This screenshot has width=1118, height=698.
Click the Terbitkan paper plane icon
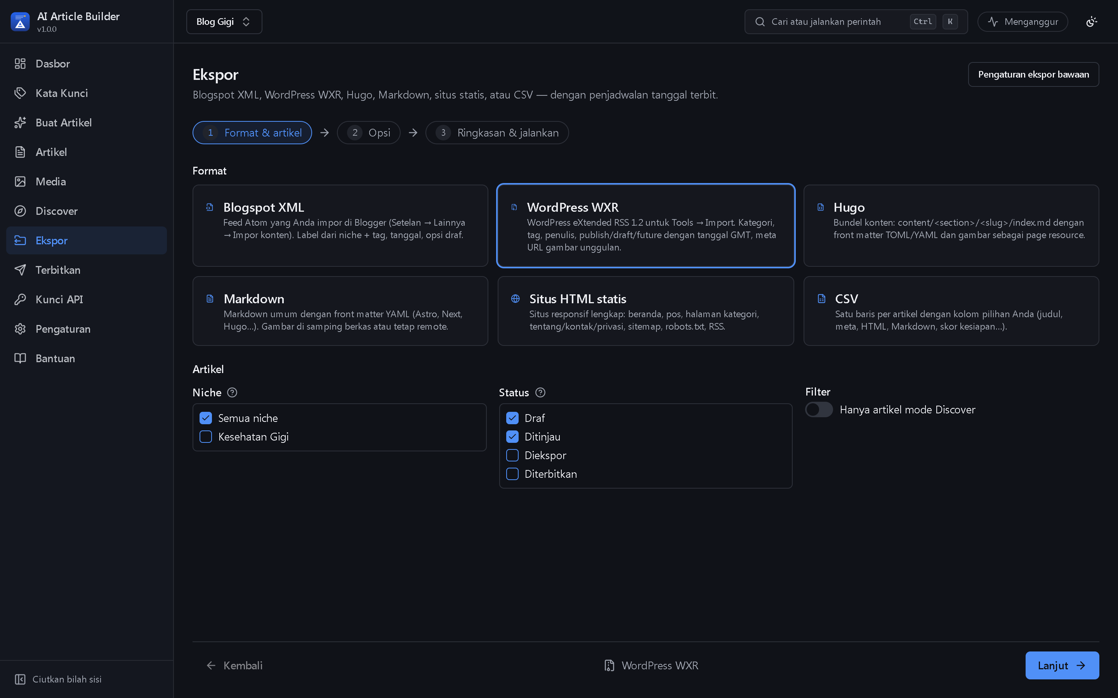pyautogui.click(x=20, y=270)
